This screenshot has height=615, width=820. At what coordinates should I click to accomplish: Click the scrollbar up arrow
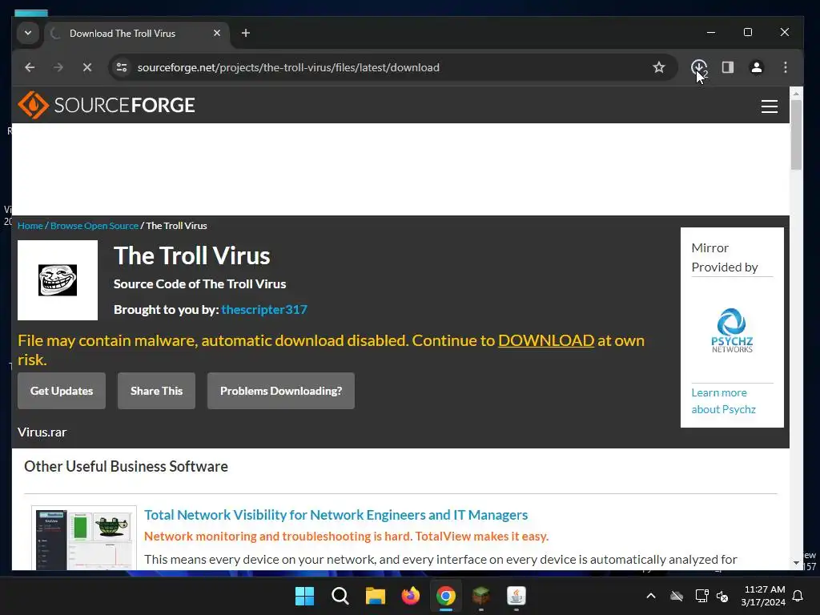(796, 93)
